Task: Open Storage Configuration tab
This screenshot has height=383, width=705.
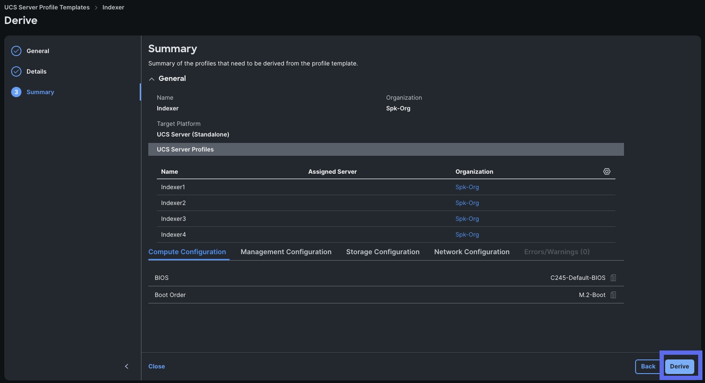Action: point(383,252)
